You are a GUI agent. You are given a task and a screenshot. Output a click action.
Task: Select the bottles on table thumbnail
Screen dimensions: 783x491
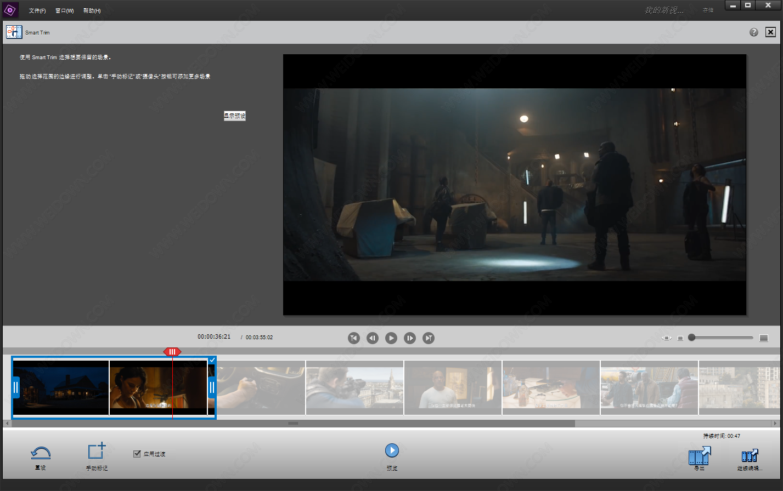(551, 387)
